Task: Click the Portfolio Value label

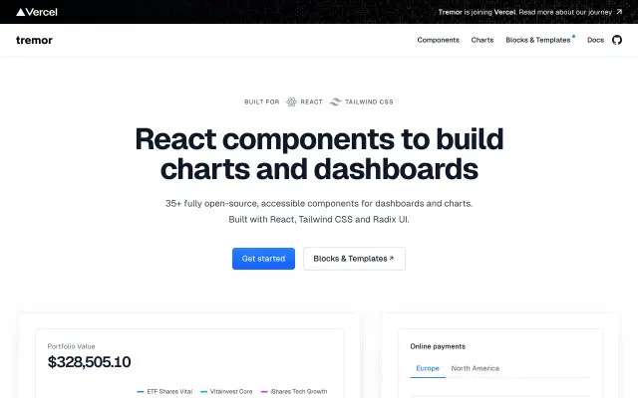Action: click(x=71, y=346)
